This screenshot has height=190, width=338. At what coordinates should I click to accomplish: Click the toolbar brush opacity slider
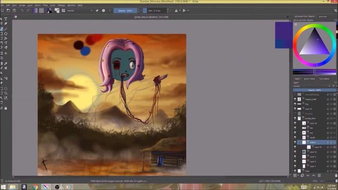click(125, 11)
